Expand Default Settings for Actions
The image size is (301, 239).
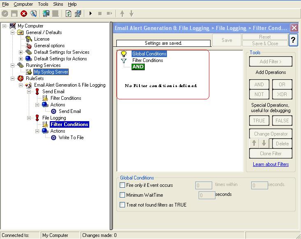(21, 59)
